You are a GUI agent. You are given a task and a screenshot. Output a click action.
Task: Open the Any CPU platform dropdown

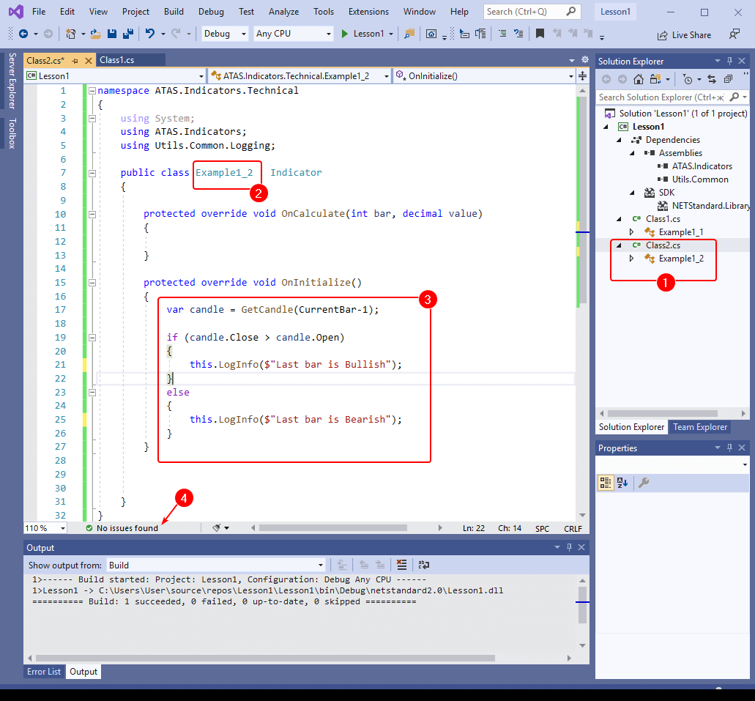click(x=293, y=34)
